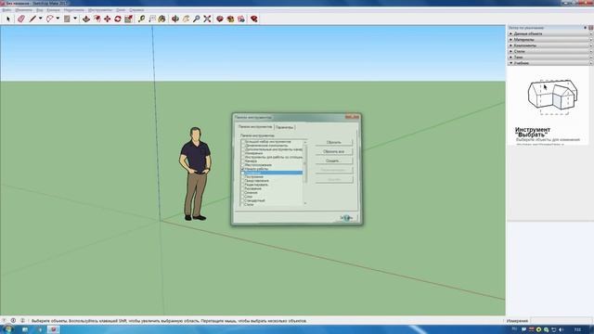Pick the pink Eraser tool

(x=21, y=19)
